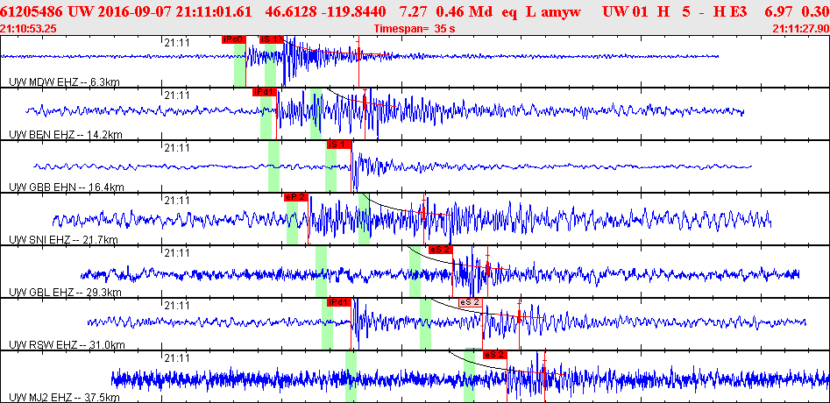Click the UW BEN EHZ station label
The width and height of the screenshot is (830, 403).
[65, 135]
